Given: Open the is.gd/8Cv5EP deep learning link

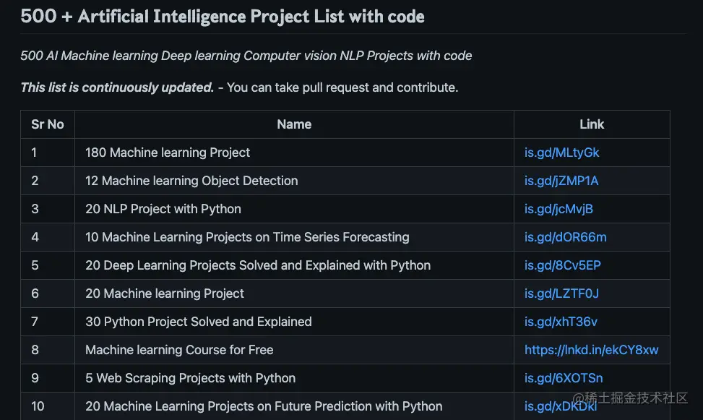Looking at the screenshot, I should pyautogui.click(x=562, y=265).
